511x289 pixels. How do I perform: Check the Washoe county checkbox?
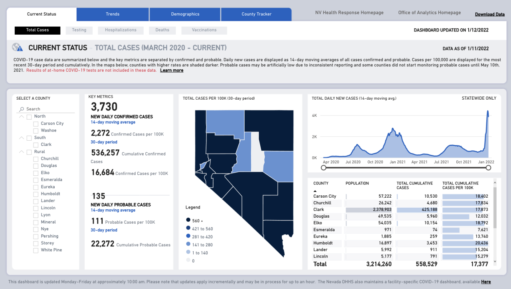[x=36, y=130]
